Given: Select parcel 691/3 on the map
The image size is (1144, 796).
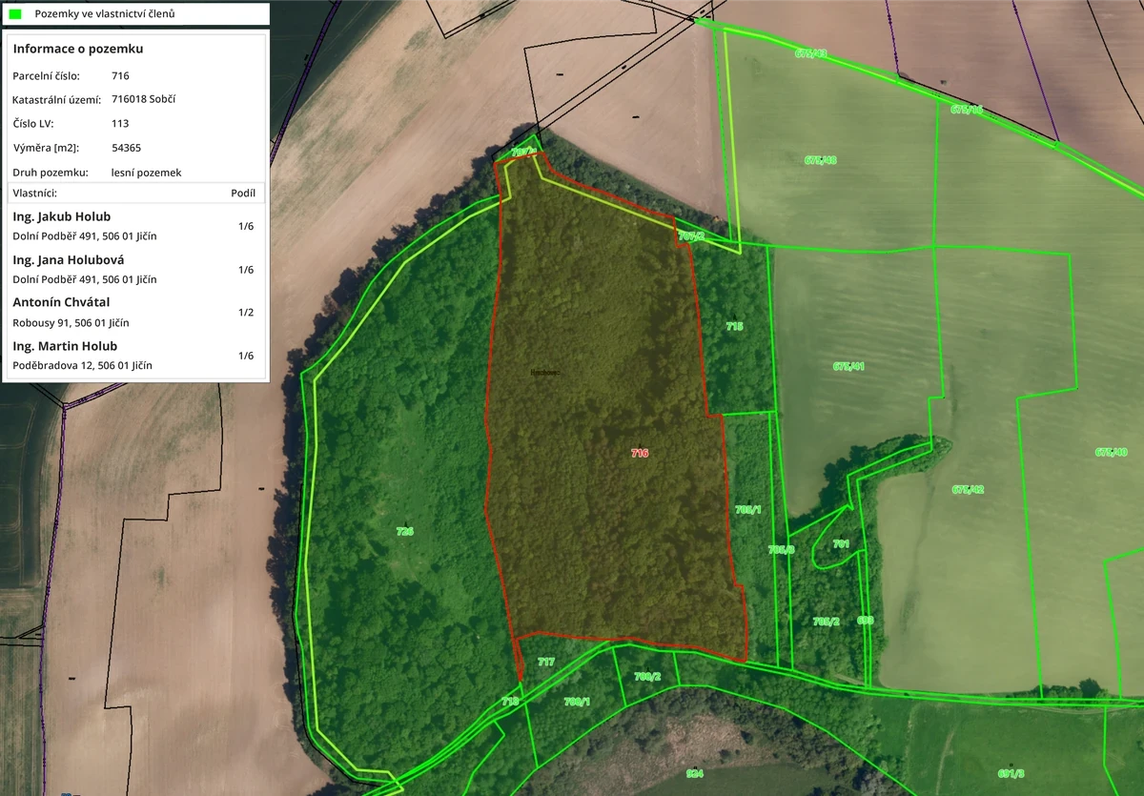Looking at the screenshot, I should (x=1011, y=773).
